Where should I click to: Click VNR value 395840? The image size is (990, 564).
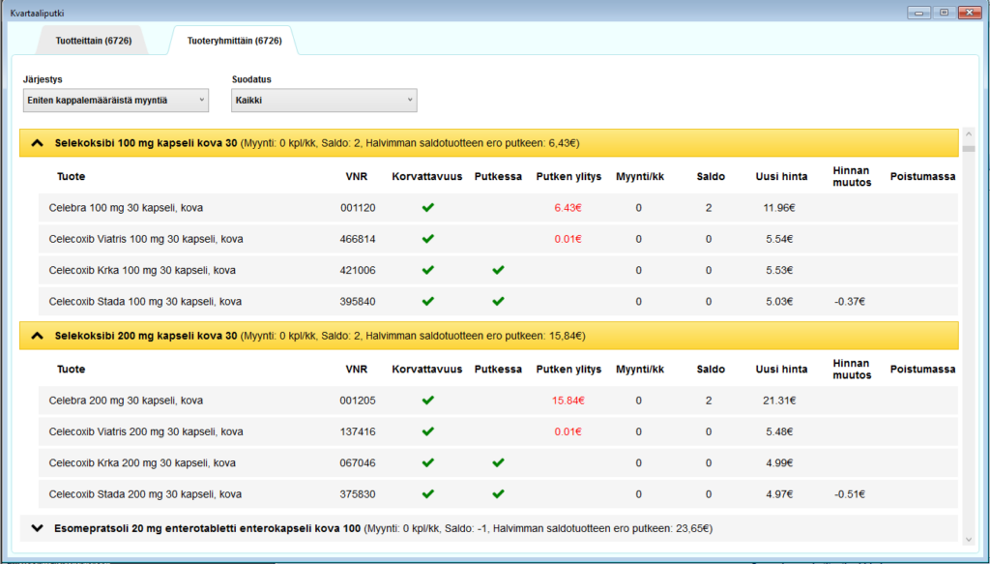click(358, 301)
